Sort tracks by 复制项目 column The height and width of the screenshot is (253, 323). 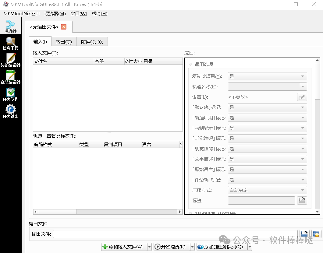pyautogui.click(x=122, y=145)
